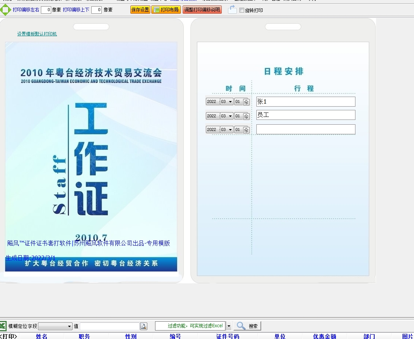Click the empty third 行程 text field

(305, 129)
